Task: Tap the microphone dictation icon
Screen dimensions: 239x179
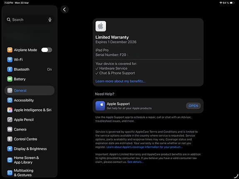Action: tap(50, 20)
